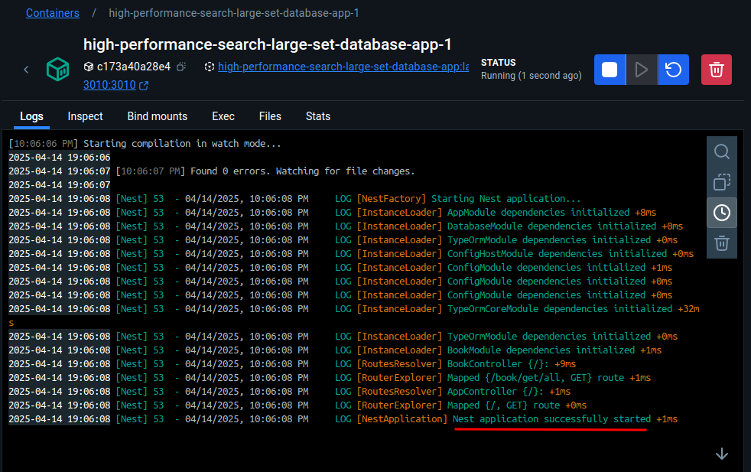Open the Bind mounts tab
The width and height of the screenshot is (751, 472).
click(157, 116)
